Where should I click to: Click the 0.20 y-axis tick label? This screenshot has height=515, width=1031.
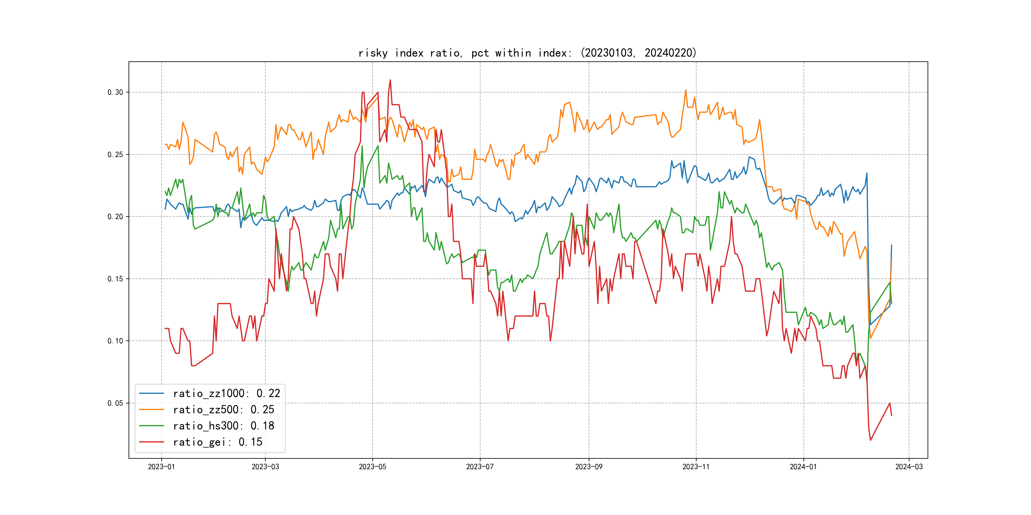click(x=115, y=217)
